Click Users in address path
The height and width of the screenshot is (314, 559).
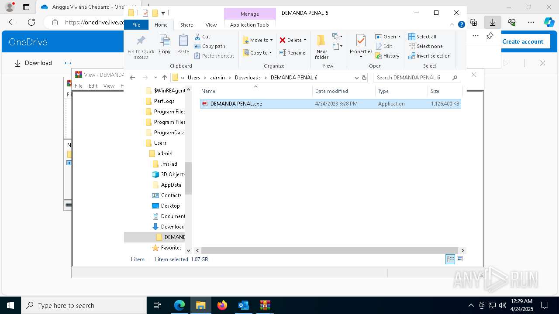(193, 78)
